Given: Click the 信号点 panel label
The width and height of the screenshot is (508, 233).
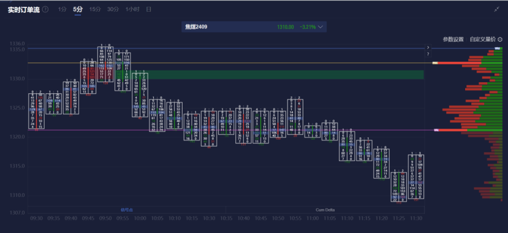Looking at the screenshot, I should (x=127, y=210).
